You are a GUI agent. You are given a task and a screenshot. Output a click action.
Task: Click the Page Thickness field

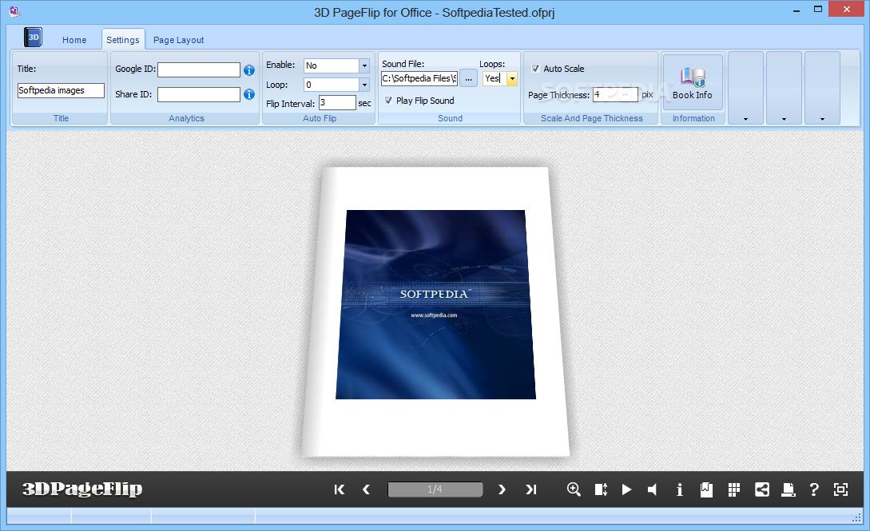(615, 95)
